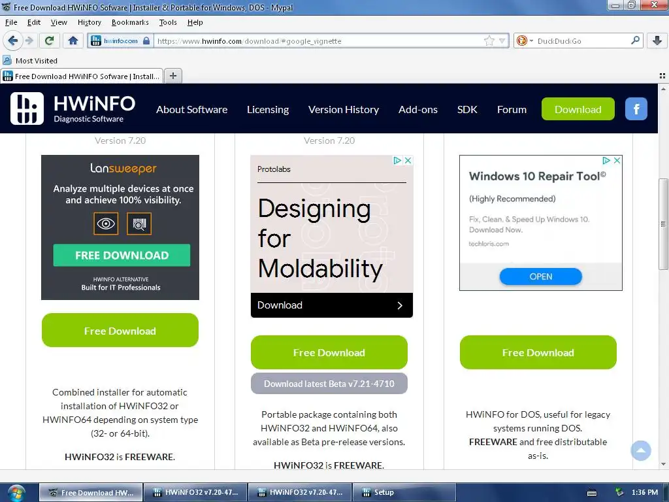The width and height of the screenshot is (669, 502).
Task: Click the DuckDuckGo search input field
Action: point(582,41)
